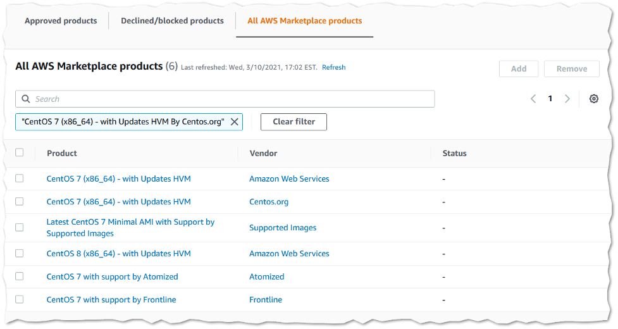Open the table settings gear icon
This screenshot has width=618, height=329.
pos(593,99)
